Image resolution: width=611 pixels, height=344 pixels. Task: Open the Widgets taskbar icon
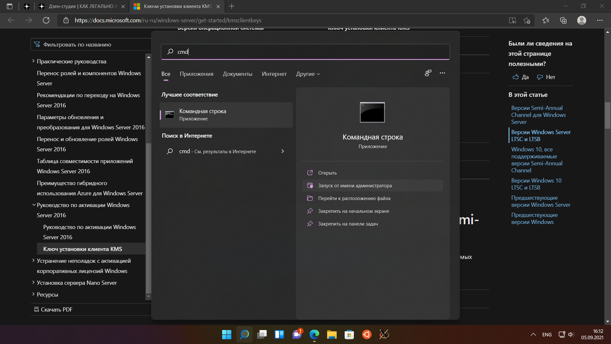point(279,334)
